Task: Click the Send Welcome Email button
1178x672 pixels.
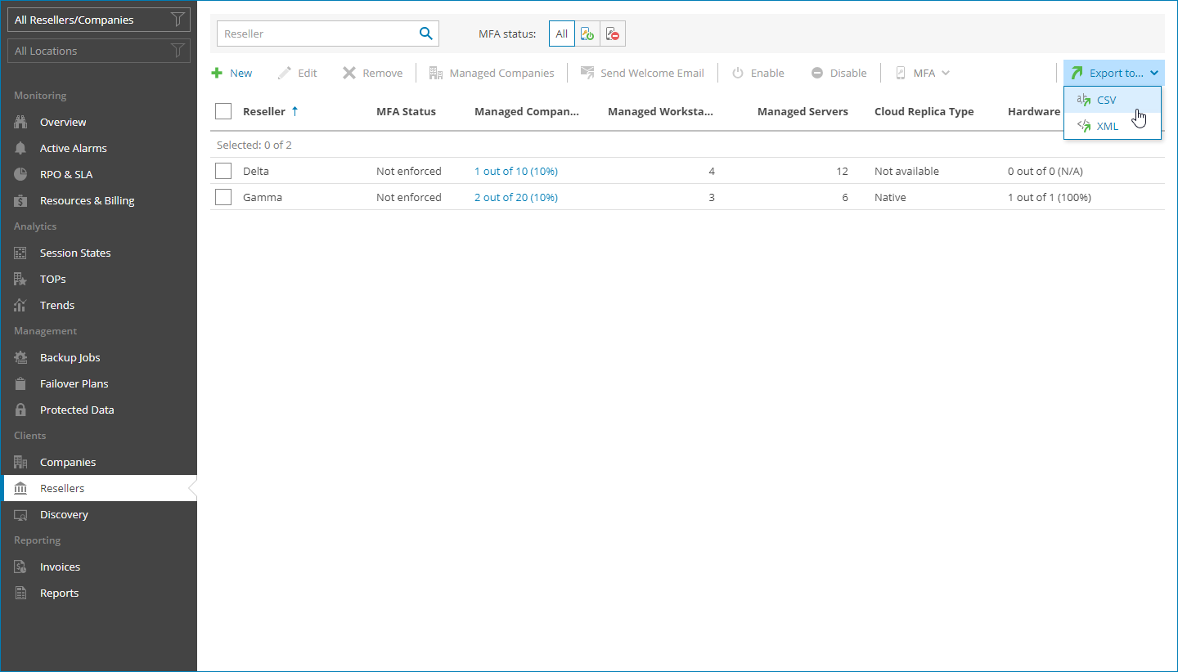Action: pos(642,73)
